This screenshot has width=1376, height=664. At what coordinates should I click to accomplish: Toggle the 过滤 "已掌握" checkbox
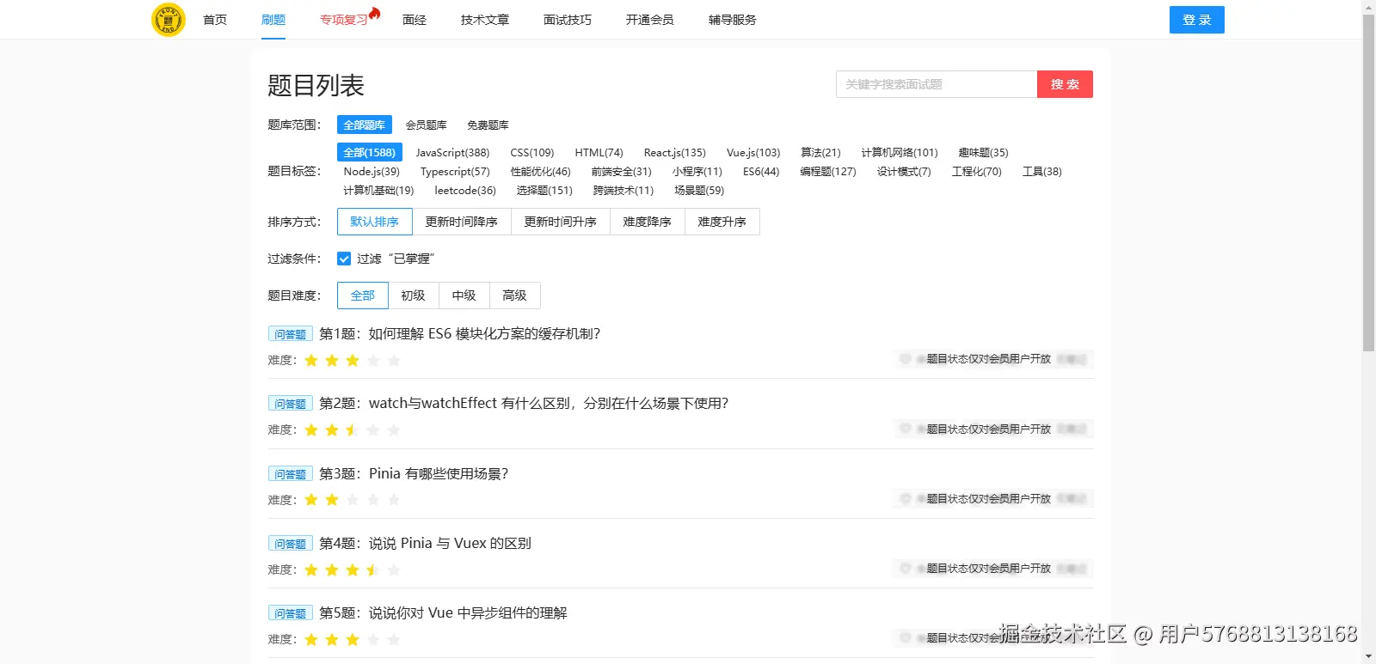pyautogui.click(x=344, y=259)
